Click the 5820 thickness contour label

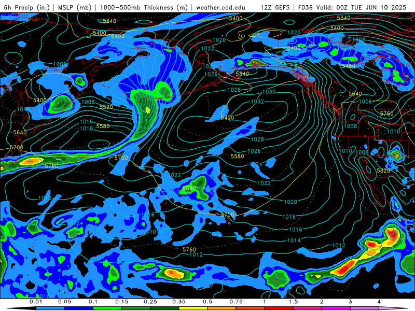(383, 171)
